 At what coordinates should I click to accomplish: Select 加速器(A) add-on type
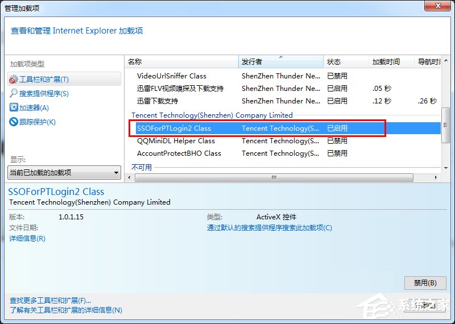[x=34, y=108]
